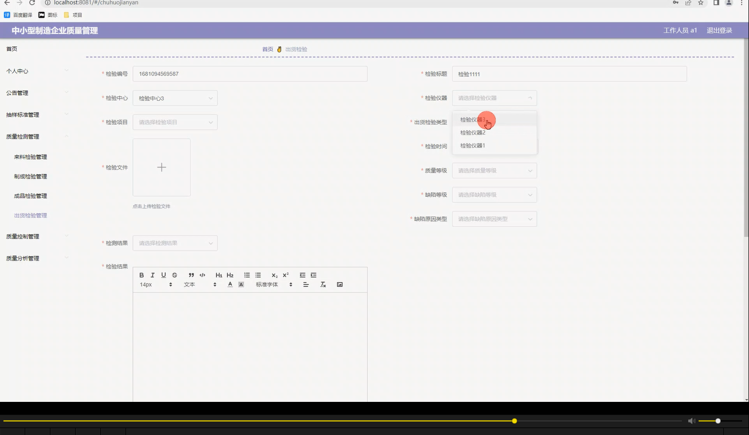Choose 检验仪器1 from the list
The width and height of the screenshot is (749, 435).
point(495,145)
